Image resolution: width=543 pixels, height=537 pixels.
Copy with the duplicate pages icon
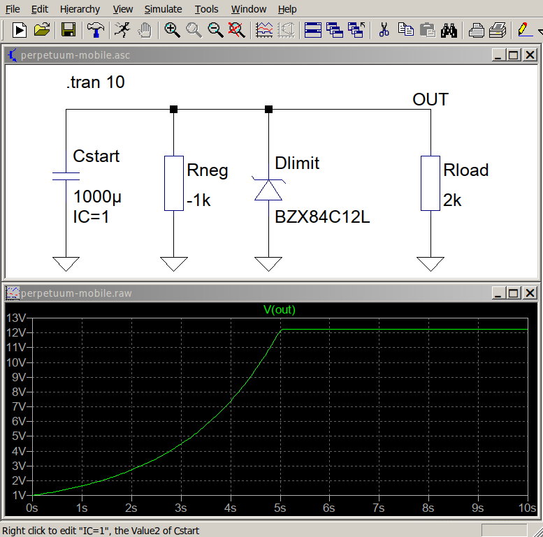(x=405, y=30)
